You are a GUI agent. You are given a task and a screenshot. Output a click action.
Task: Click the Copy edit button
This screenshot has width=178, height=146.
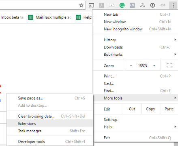[x=151, y=109]
